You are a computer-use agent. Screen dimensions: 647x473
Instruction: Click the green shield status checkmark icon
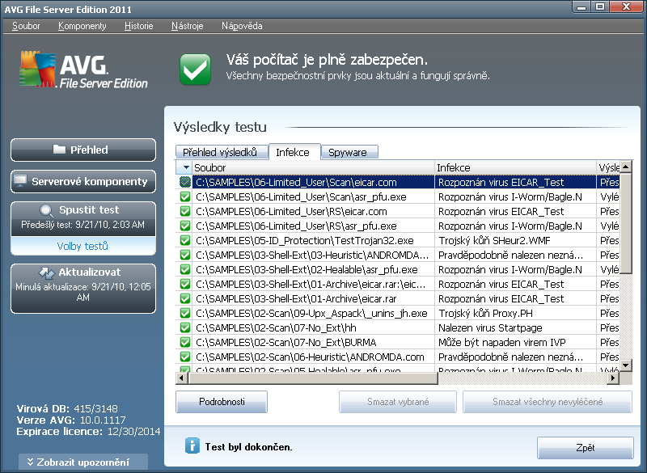point(195,70)
